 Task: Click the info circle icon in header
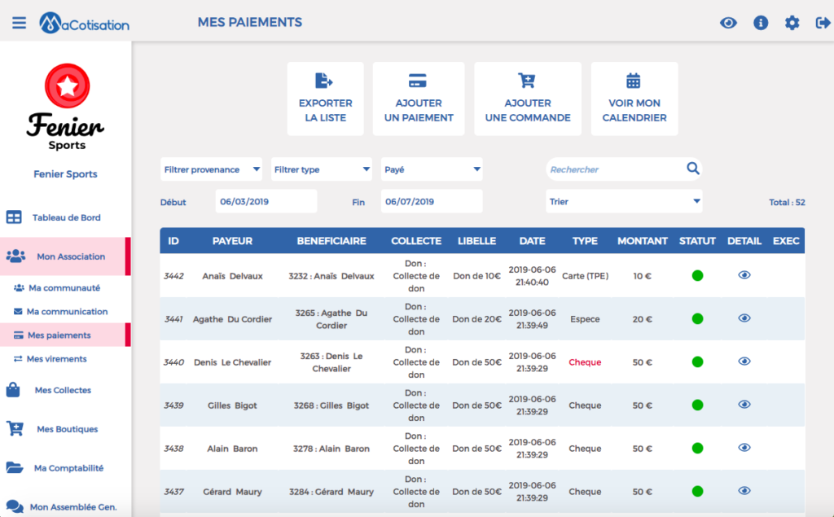point(761,23)
